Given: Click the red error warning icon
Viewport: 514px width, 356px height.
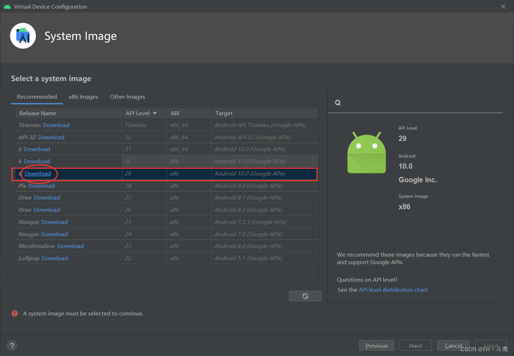Looking at the screenshot, I should (x=15, y=313).
